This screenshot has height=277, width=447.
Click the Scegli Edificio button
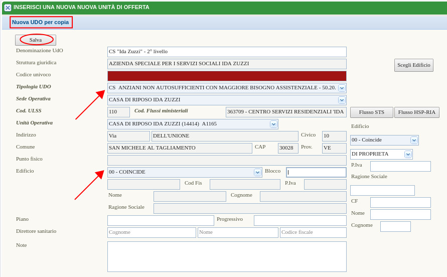pos(413,65)
